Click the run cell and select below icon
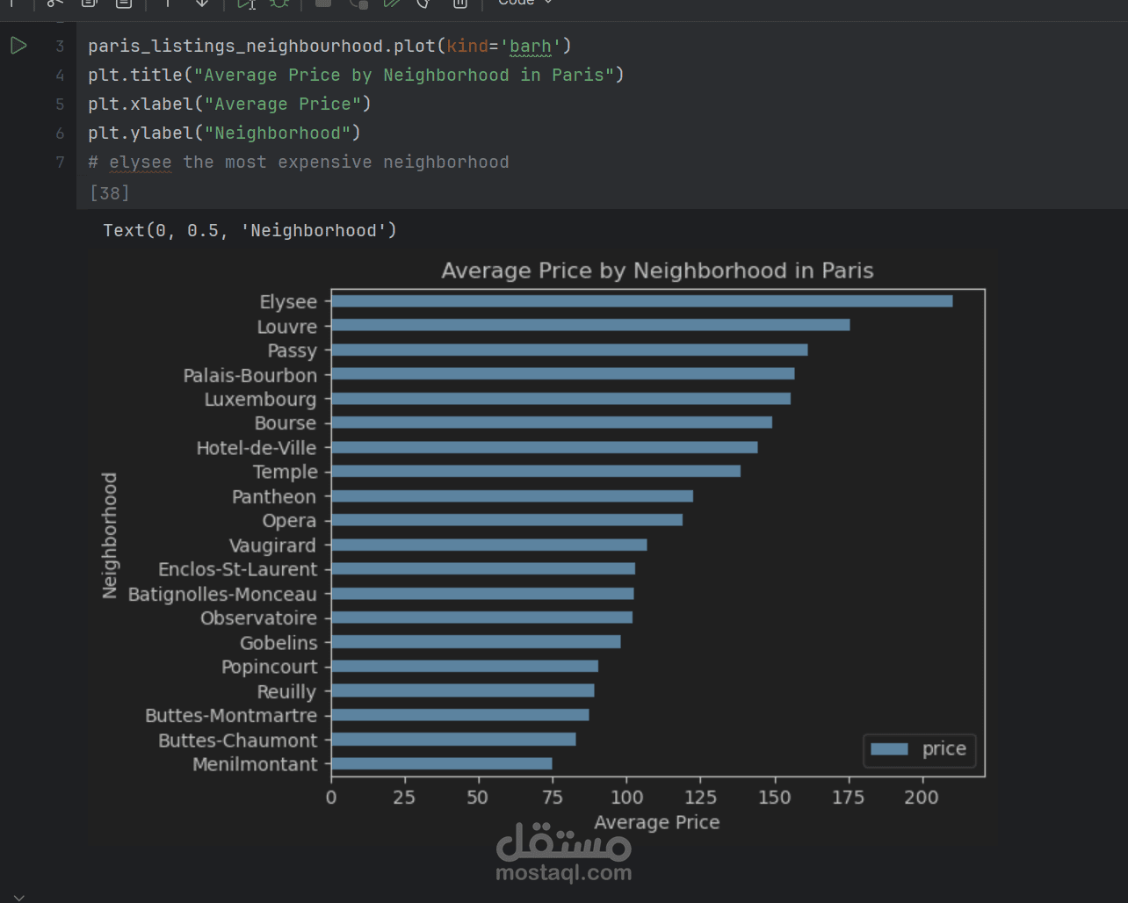 (246, 4)
